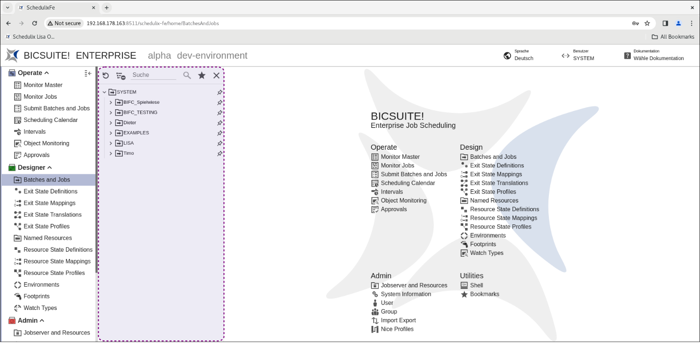Open bookmarks star icon in tree toolbar
The width and height of the screenshot is (700, 360).
[x=202, y=75]
